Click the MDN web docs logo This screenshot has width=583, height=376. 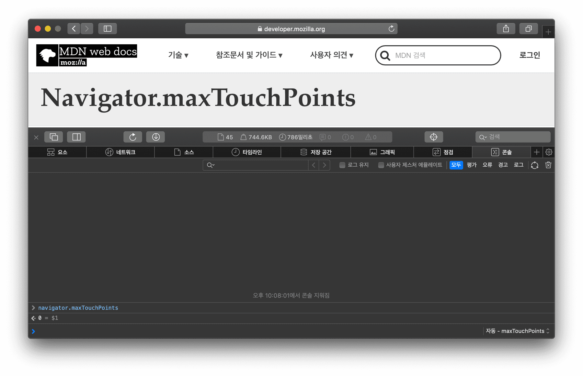pyautogui.click(x=86, y=55)
